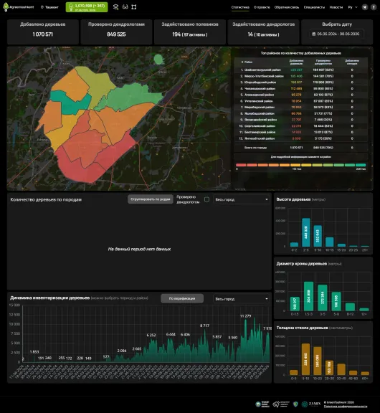Open Новости page

click(x=336, y=7)
